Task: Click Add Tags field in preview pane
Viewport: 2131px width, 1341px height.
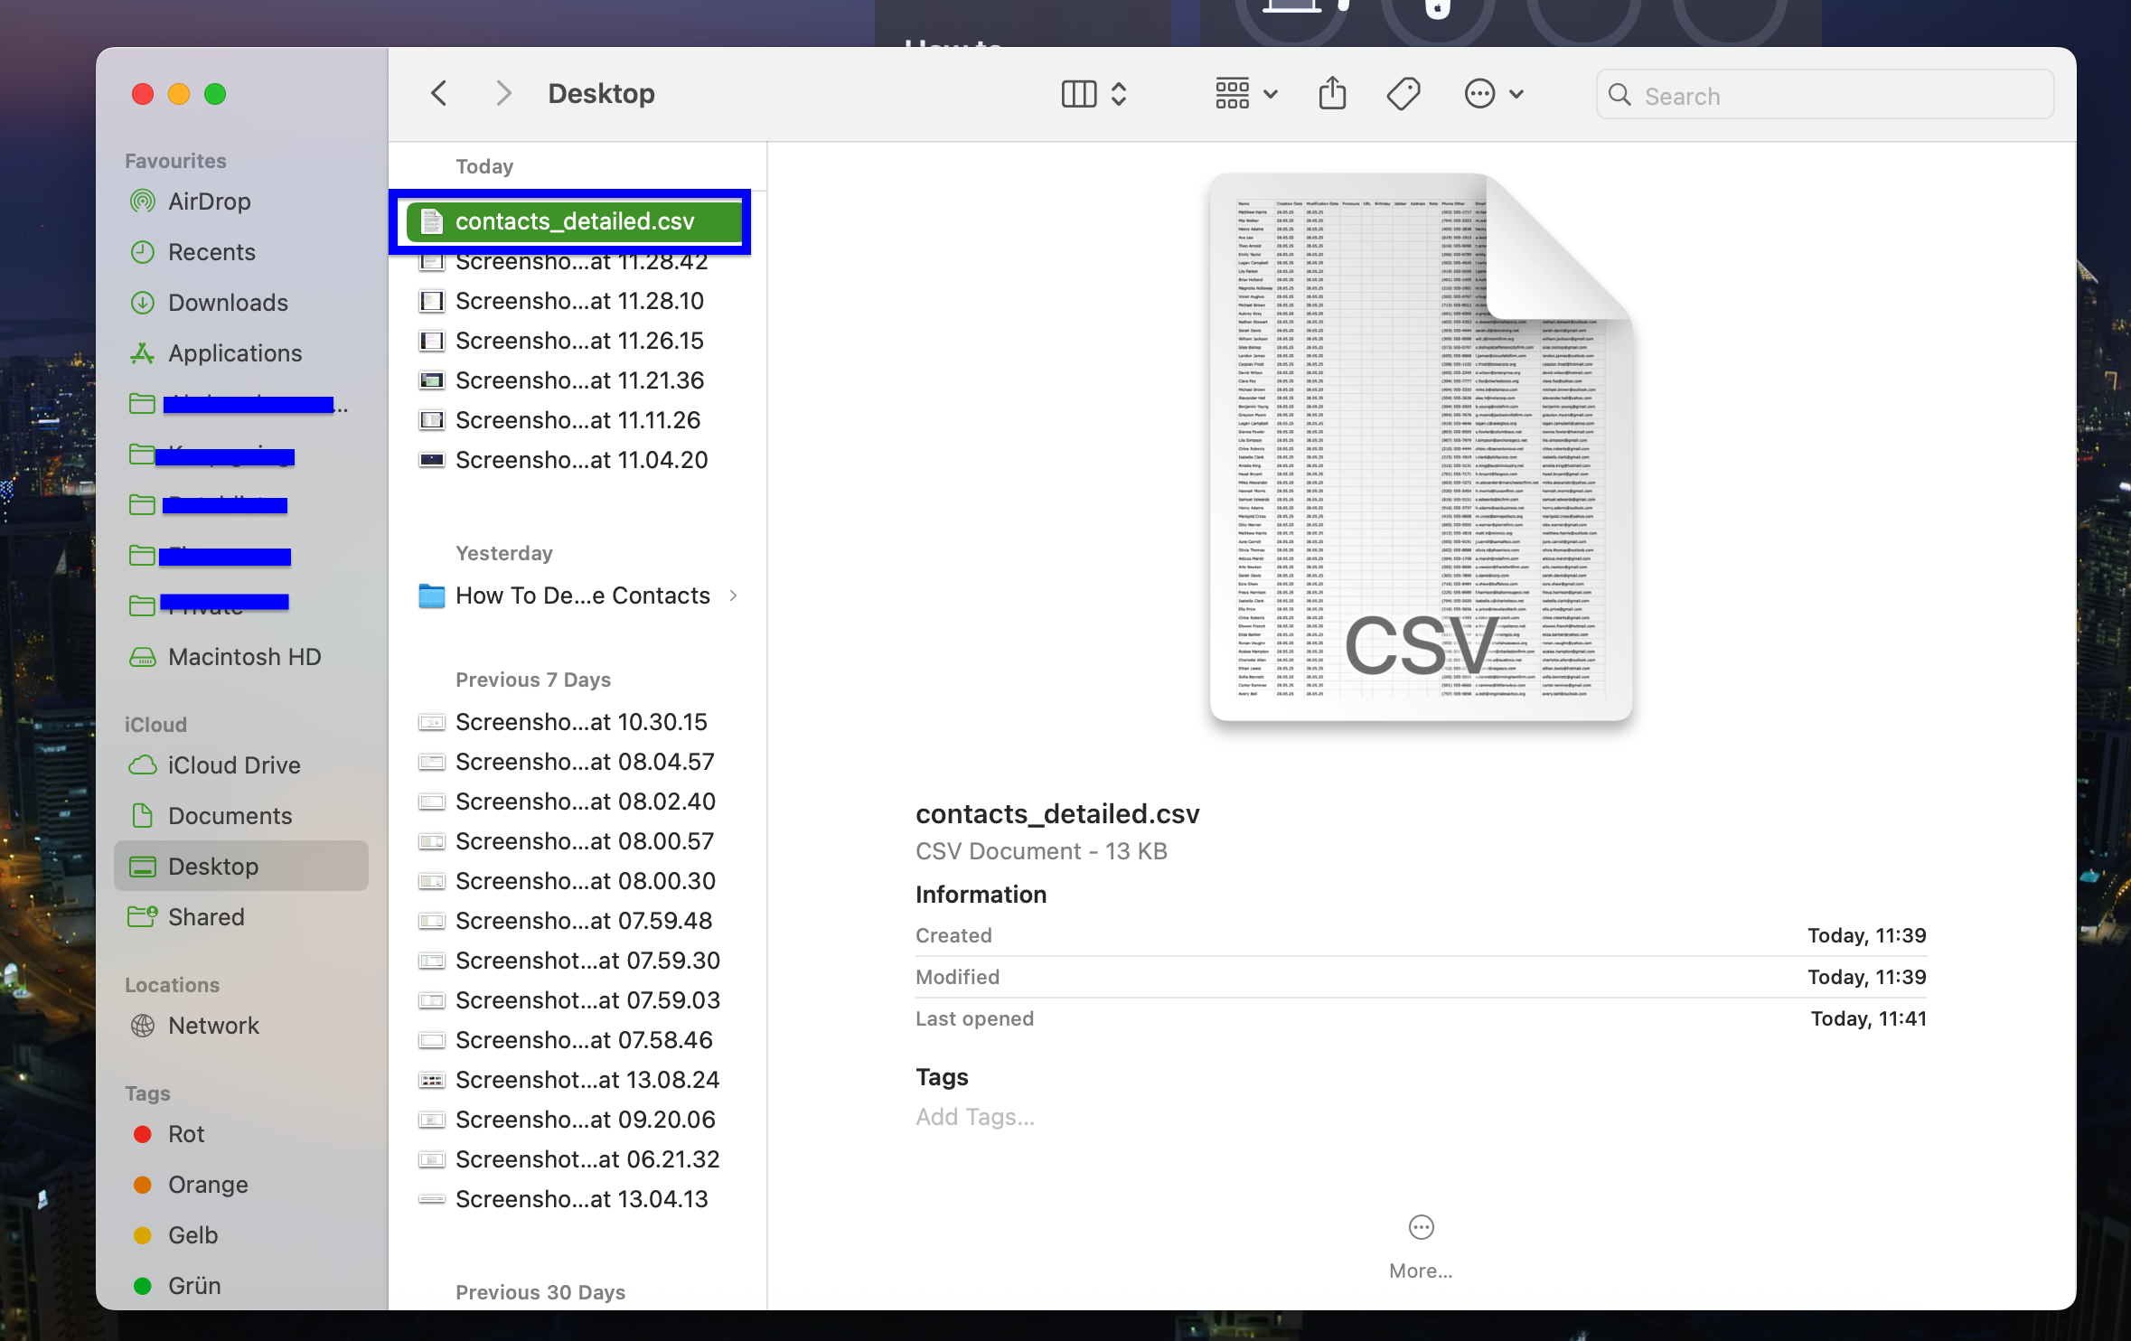Action: point(974,1117)
